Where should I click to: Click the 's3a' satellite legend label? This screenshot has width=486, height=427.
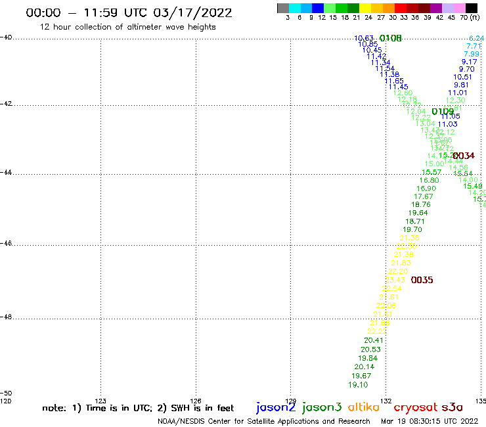[452, 407]
